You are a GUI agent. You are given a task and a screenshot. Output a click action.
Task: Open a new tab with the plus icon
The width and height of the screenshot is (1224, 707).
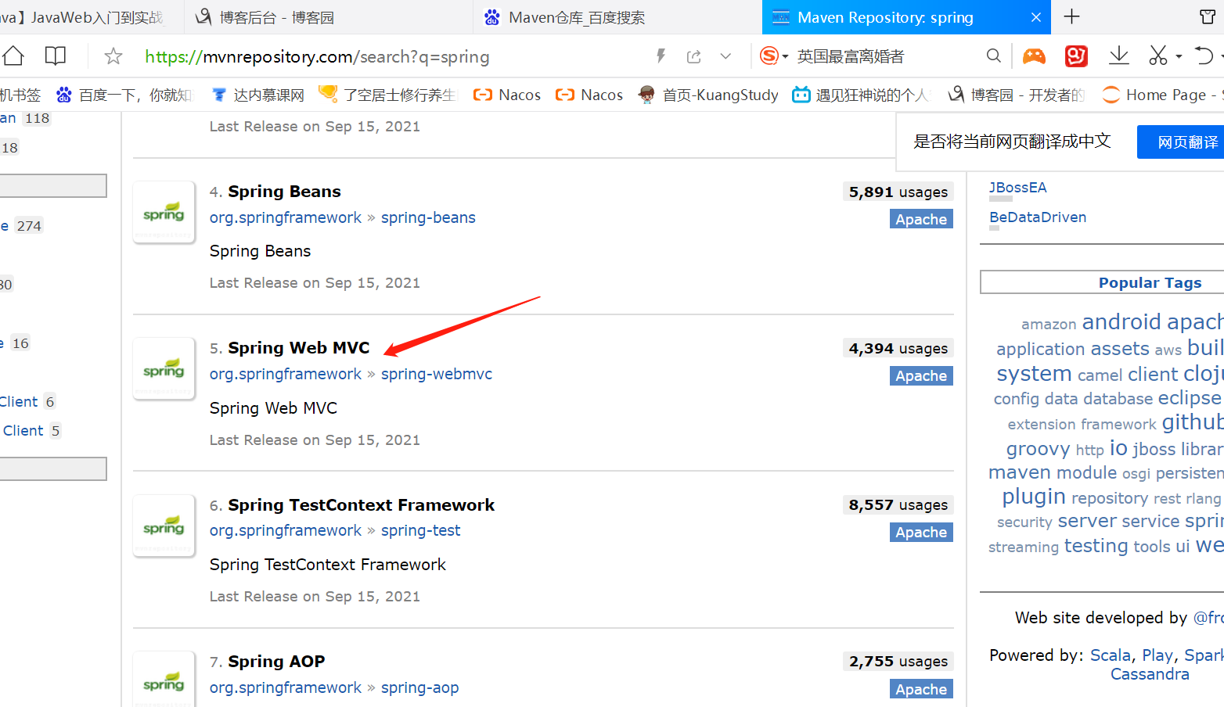[x=1072, y=16]
